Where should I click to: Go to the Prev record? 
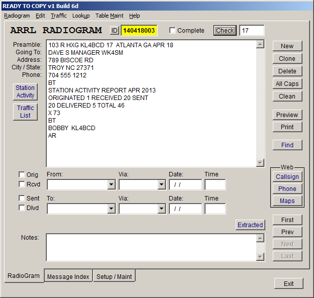[x=287, y=232]
